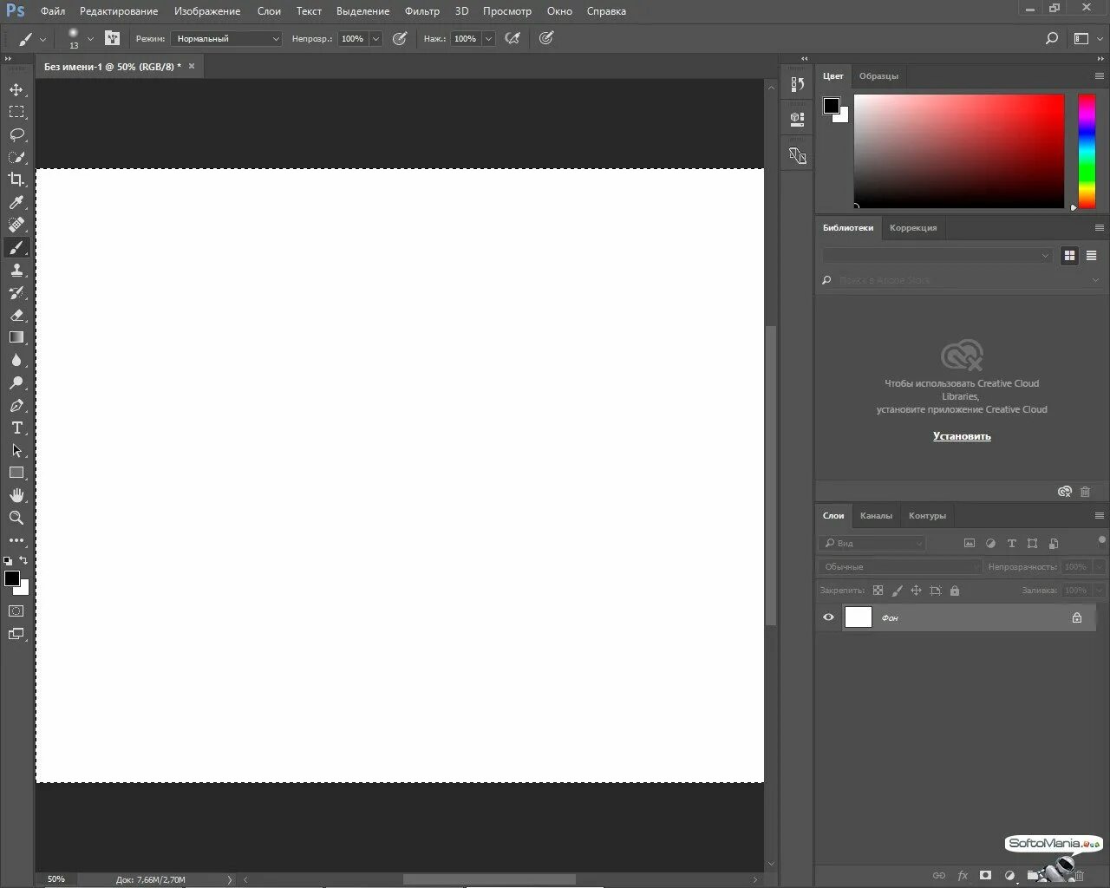Screen dimensions: 1110x888
Task: Select the Move tool
Action: pos(16,89)
